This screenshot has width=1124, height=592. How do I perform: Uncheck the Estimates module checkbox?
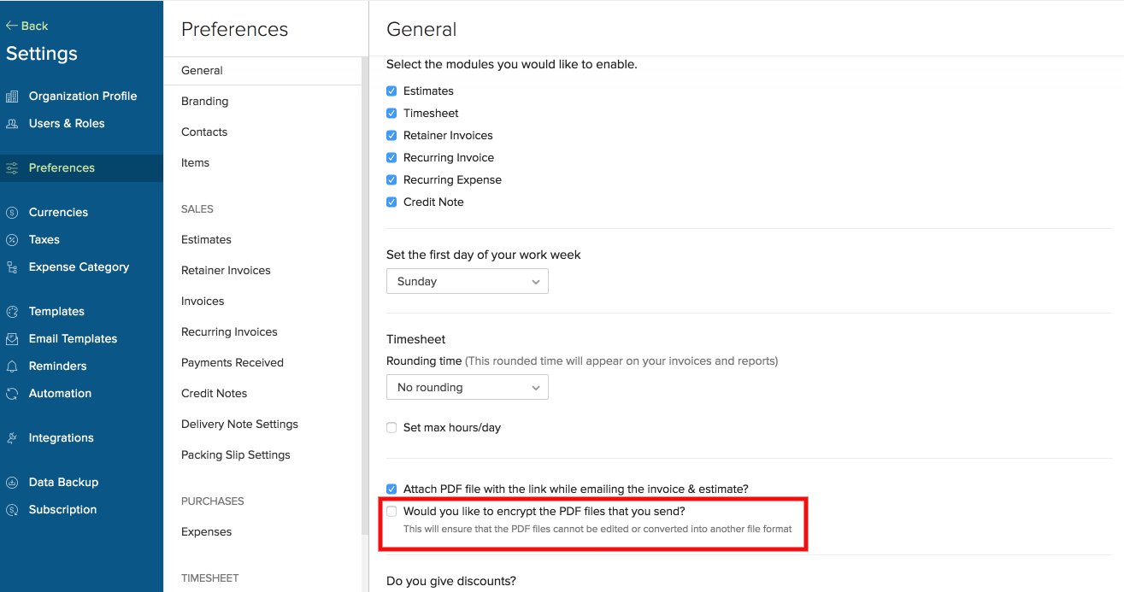(391, 91)
